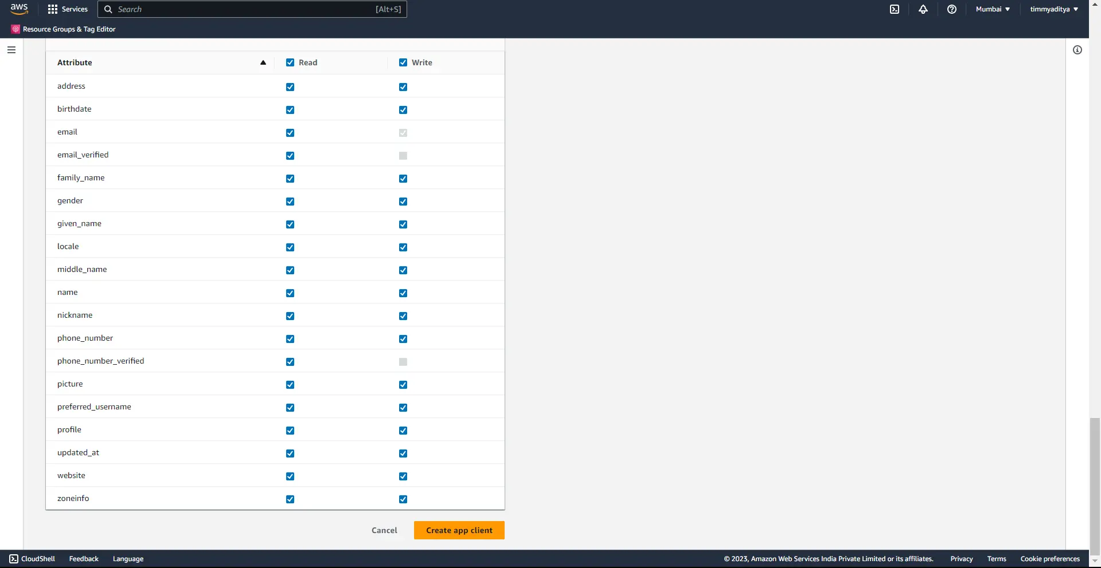
Task: Uncheck Write for profile
Action: [403, 431]
